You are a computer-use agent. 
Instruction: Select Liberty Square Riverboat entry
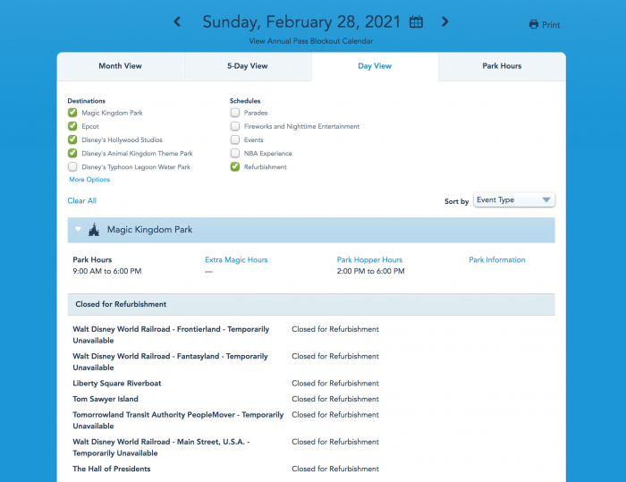[117, 384]
